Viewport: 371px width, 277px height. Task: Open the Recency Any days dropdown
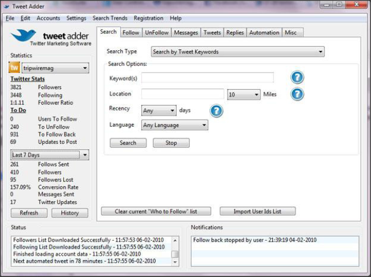pyautogui.click(x=159, y=110)
